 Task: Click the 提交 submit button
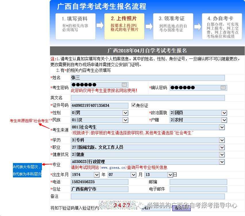tap(181, 208)
